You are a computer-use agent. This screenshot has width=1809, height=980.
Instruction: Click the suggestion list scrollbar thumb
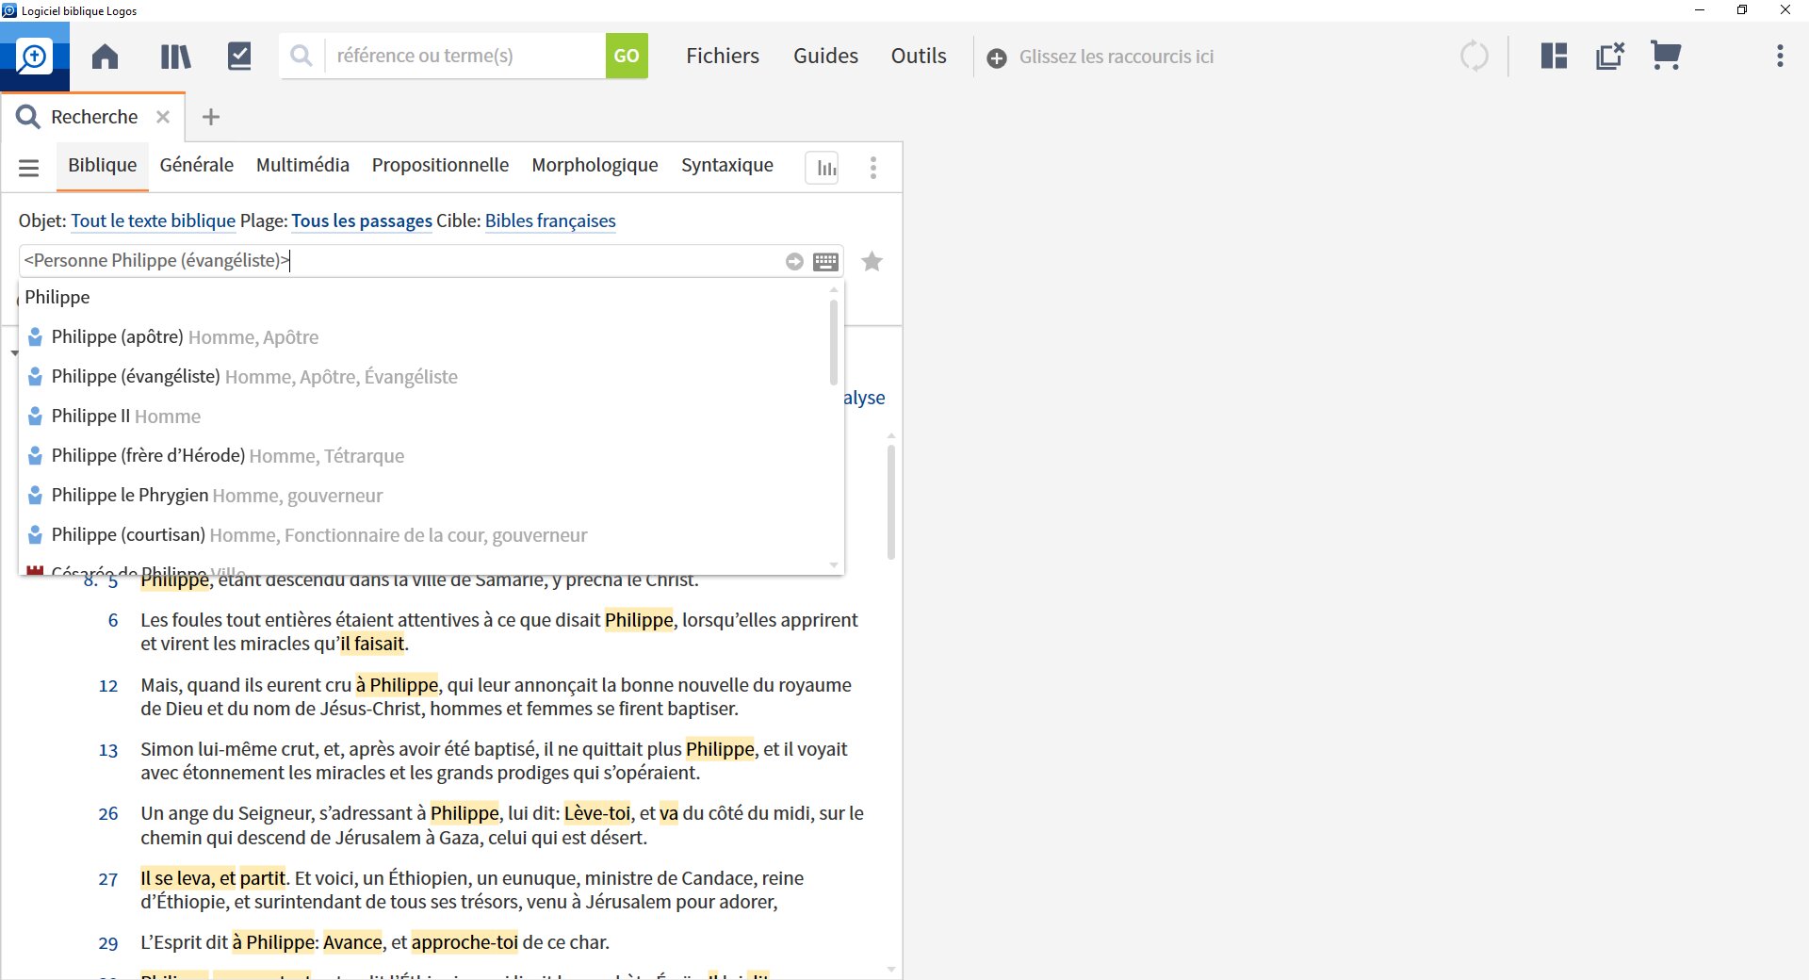coord(833,342)
